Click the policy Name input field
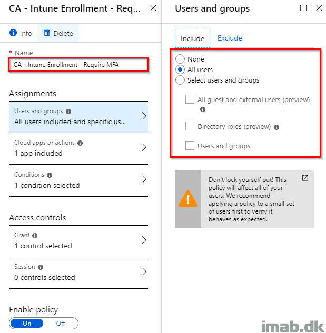Screen dimensions: 326x333 point(78,65)
